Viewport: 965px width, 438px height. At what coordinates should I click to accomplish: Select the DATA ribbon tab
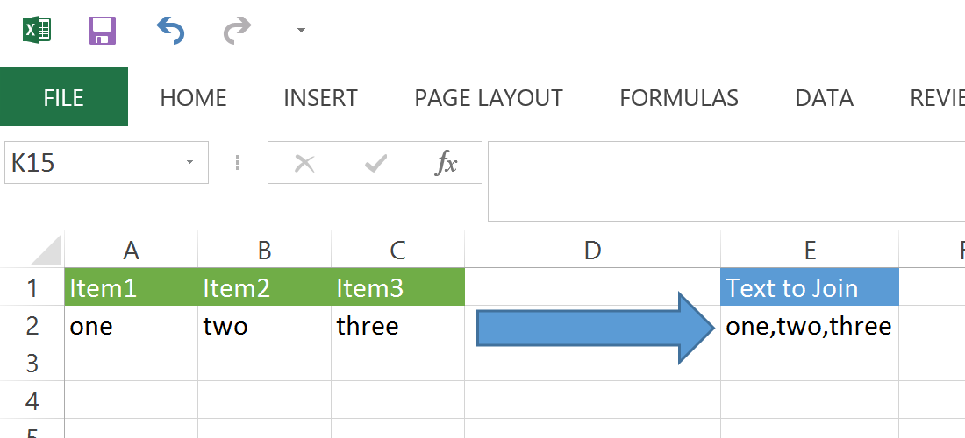pyautogui.click(x=824, y=98)
